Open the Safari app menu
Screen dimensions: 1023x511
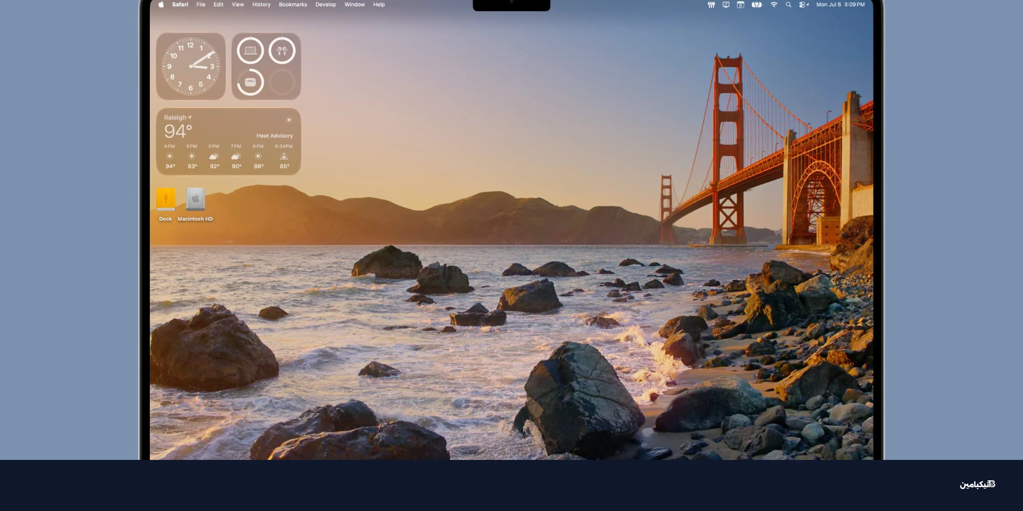click(x=180, y=5)
